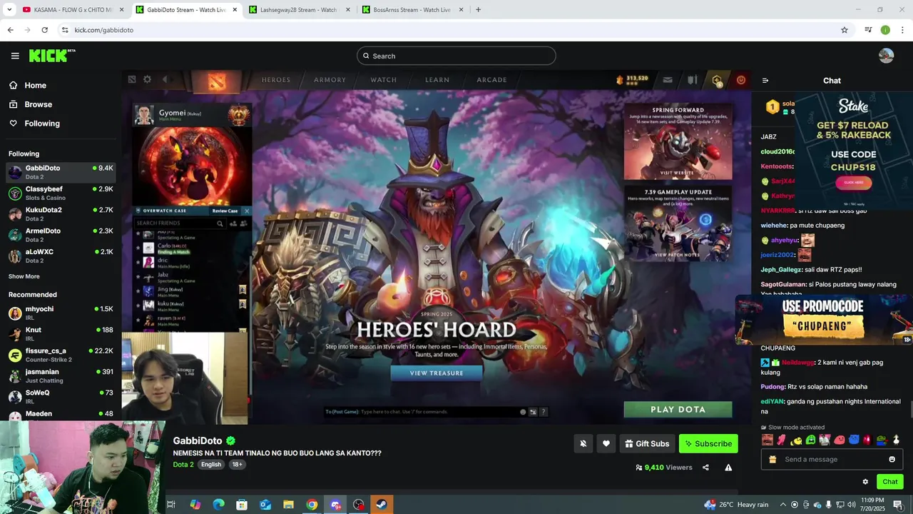Open the tab search dropdown in Chrome
The height and width of the screenshot is (514, 913).
(x=9, y=9)
